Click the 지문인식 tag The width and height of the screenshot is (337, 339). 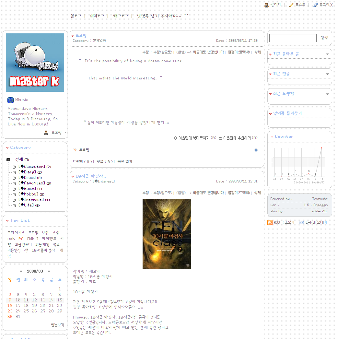[14, 250]
